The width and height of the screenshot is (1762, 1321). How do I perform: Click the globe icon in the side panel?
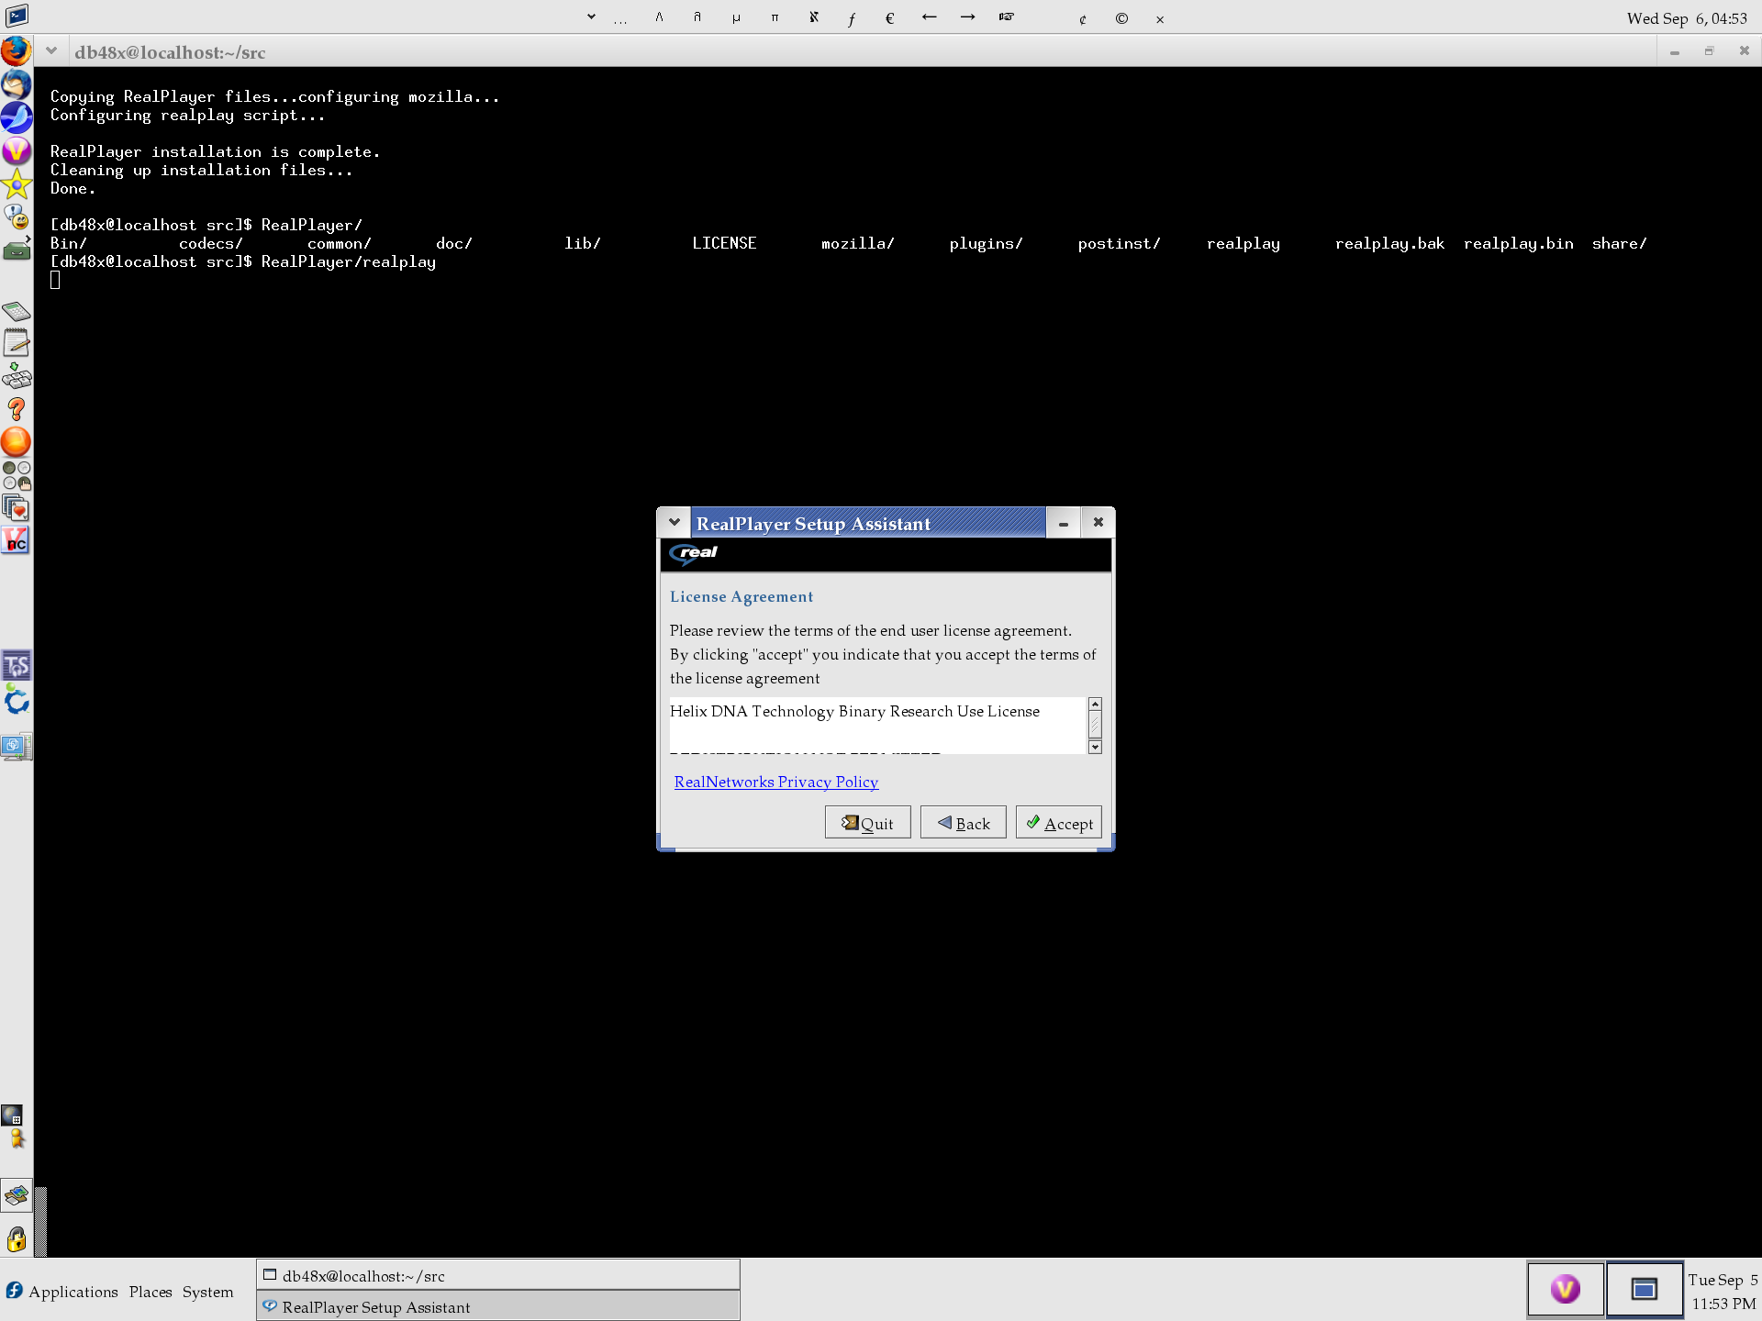point(12,1116)
